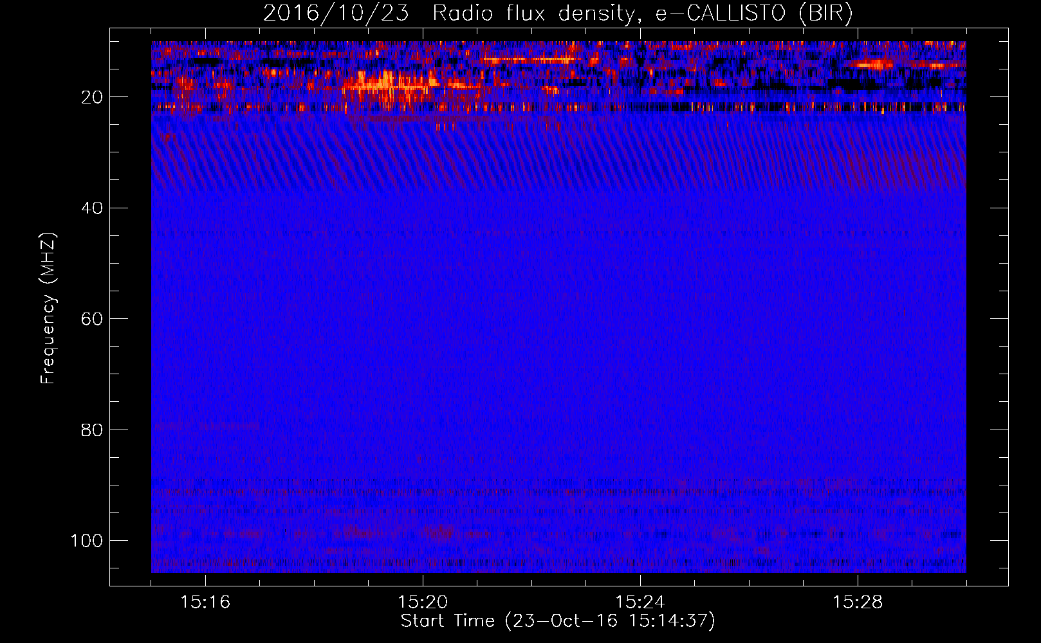Click the 80 frequency tick label

click(x=92, y=430)
